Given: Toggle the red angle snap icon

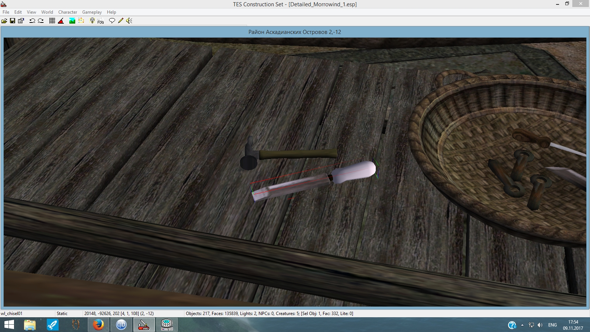Looking at the screenshot, I should [61, 21].
